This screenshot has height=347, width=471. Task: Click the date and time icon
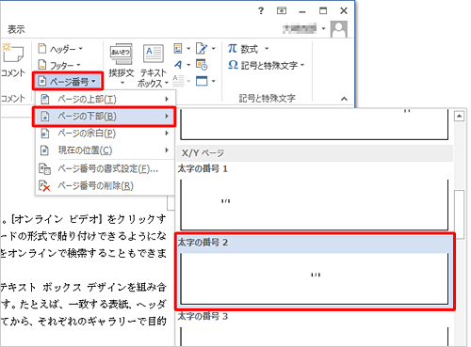(x=202, y=65)
